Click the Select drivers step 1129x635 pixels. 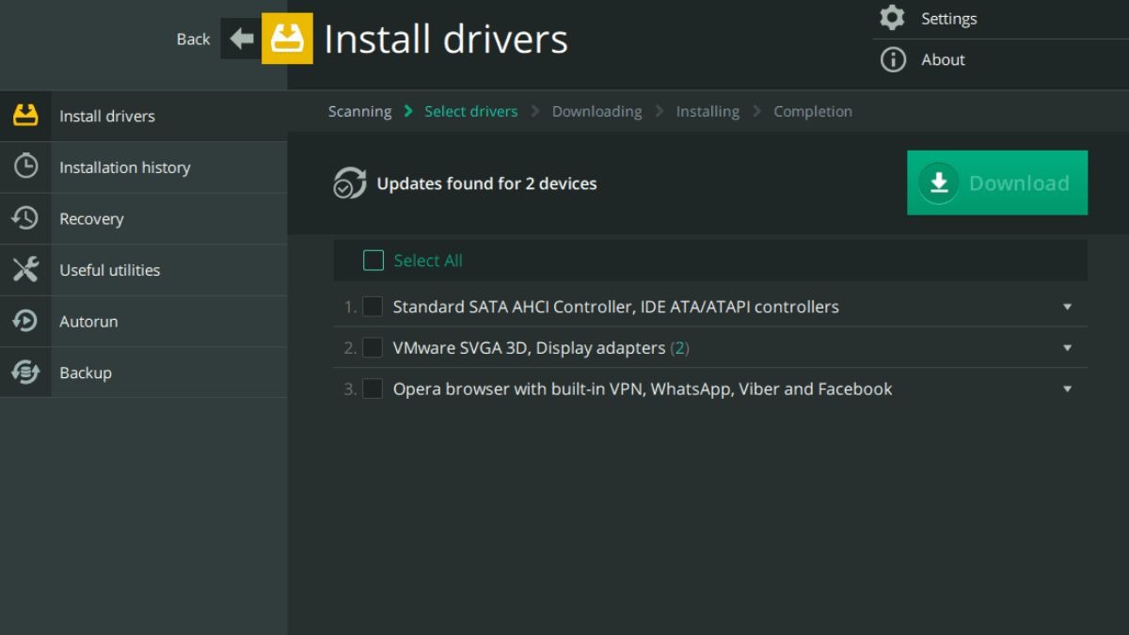pyautogui.click(x=470, y=111)
